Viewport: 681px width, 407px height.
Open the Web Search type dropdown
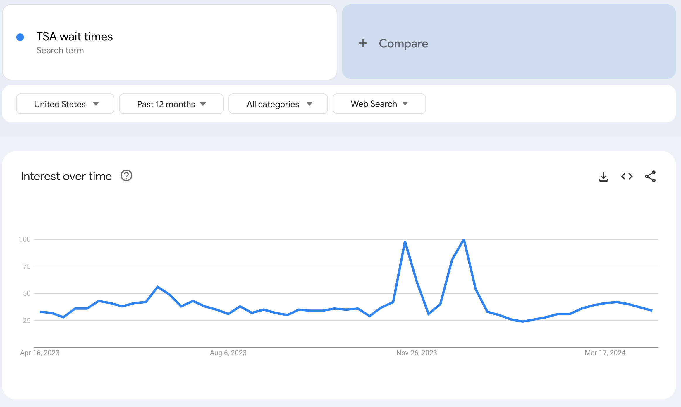(x=379, y=104)
